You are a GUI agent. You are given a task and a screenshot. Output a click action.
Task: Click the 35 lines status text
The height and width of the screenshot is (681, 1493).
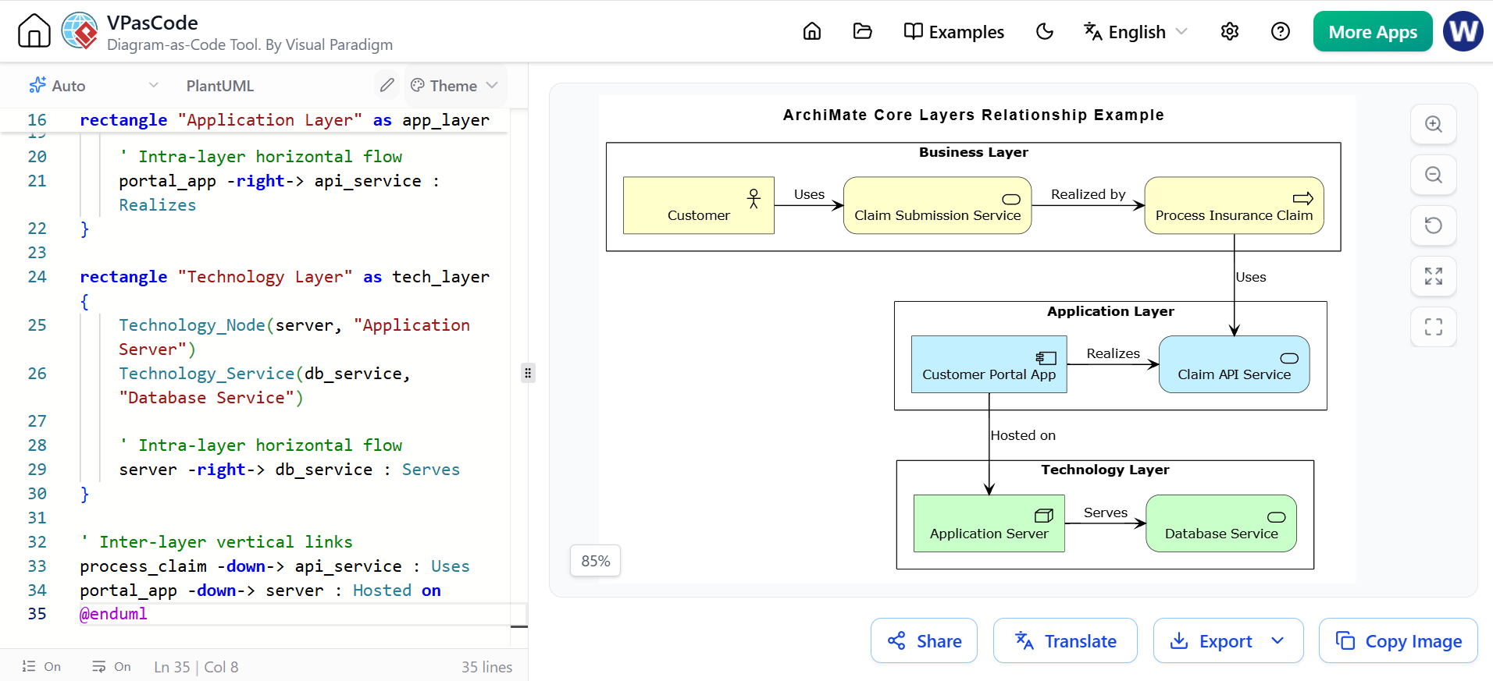pyautogui.click(x=486, y=667)
